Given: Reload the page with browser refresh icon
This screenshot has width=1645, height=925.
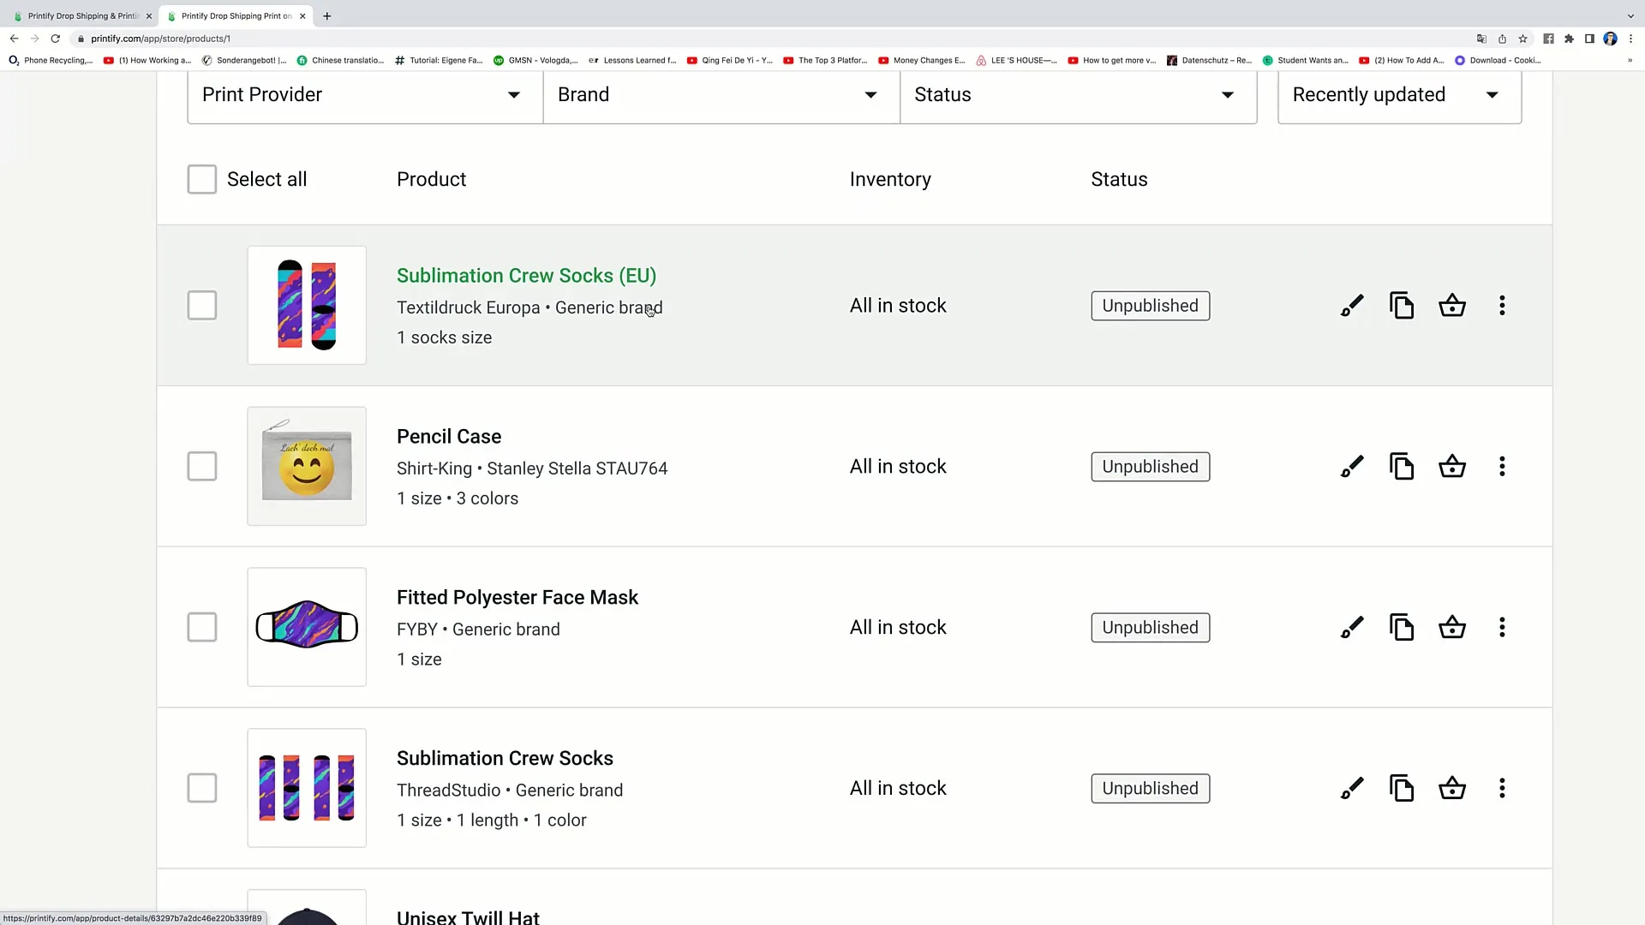Looking at the screenshot, I should [56, 39].
